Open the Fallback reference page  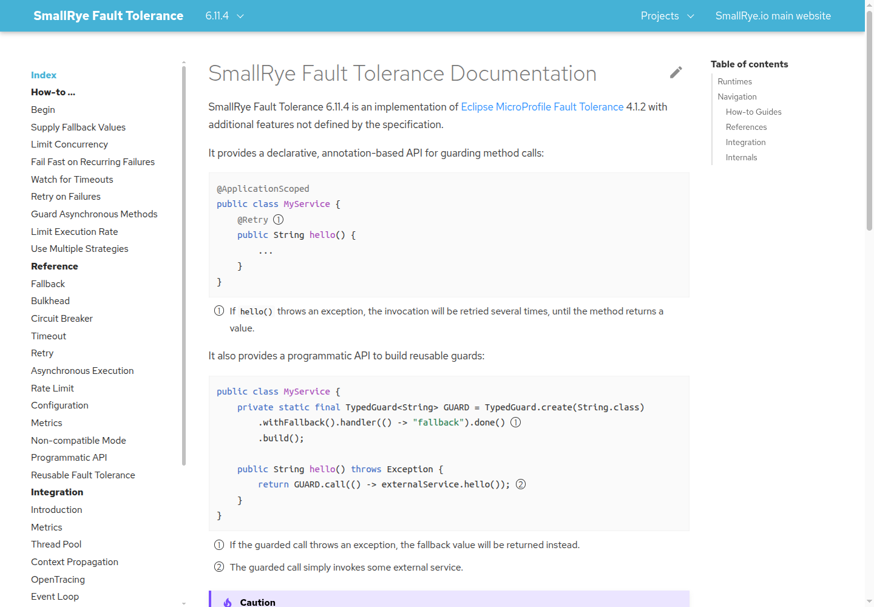(x=48, y=284)
